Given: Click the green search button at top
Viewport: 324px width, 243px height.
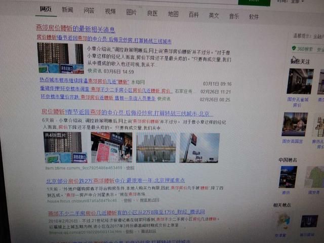Looking at the screenshot, I should point(254,3).
